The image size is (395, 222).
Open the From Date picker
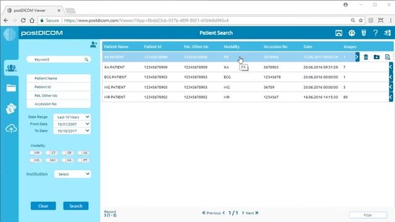(x=72, y=124)
